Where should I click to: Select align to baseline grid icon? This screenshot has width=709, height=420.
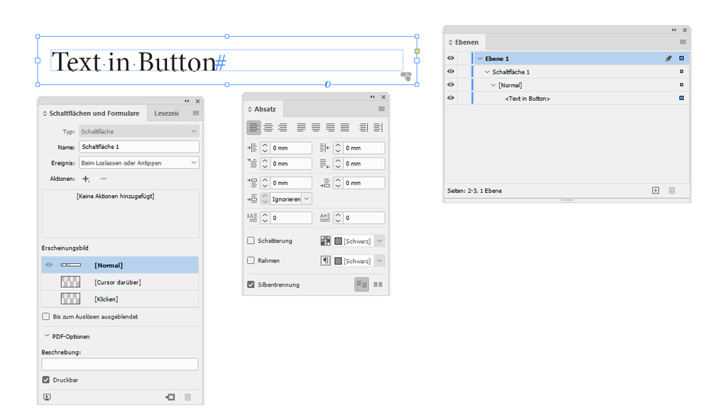378,284
